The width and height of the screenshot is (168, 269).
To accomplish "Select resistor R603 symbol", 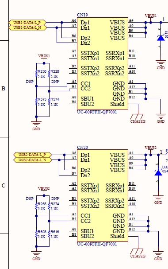I will pos(36,234).
